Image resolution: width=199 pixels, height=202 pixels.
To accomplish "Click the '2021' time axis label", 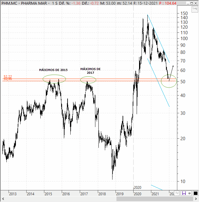I will point(155,194).
